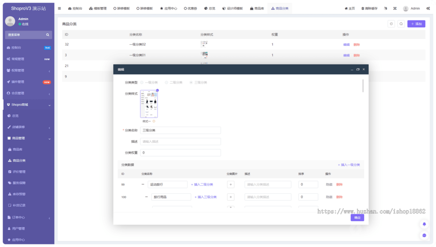The height and width of the screenshot is (247, 436).
Task: Switch to the 商品分类 navigation tab
Action: click(279, 8)
